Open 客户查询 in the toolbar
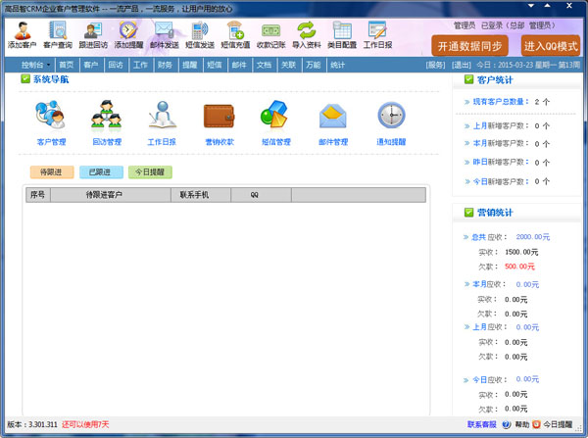 point(58,35)
